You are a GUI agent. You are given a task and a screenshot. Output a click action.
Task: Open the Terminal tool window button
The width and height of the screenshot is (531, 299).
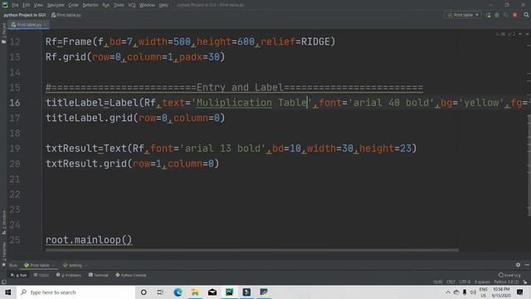(x=98, y=275)
